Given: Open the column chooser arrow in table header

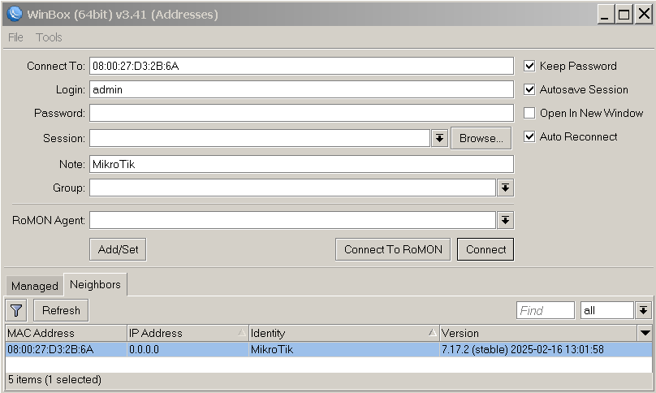Looking at the screenshot, I should 645,333.
